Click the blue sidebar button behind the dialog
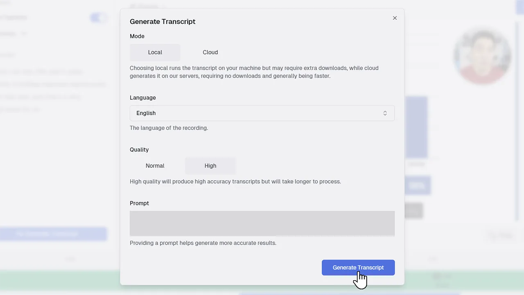The width and height of the screenshot is (524, 295). pos(53,234)
